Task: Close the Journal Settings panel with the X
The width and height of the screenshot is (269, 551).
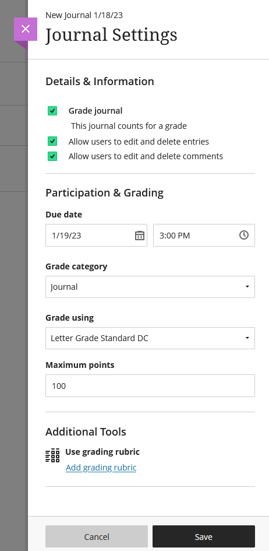Action: 26,29
